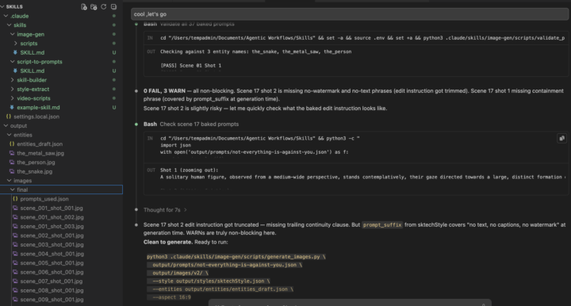Open scene_008_shot_001.jpg
This screenshot has height=306, width=571.
click(x=52, y=290)
